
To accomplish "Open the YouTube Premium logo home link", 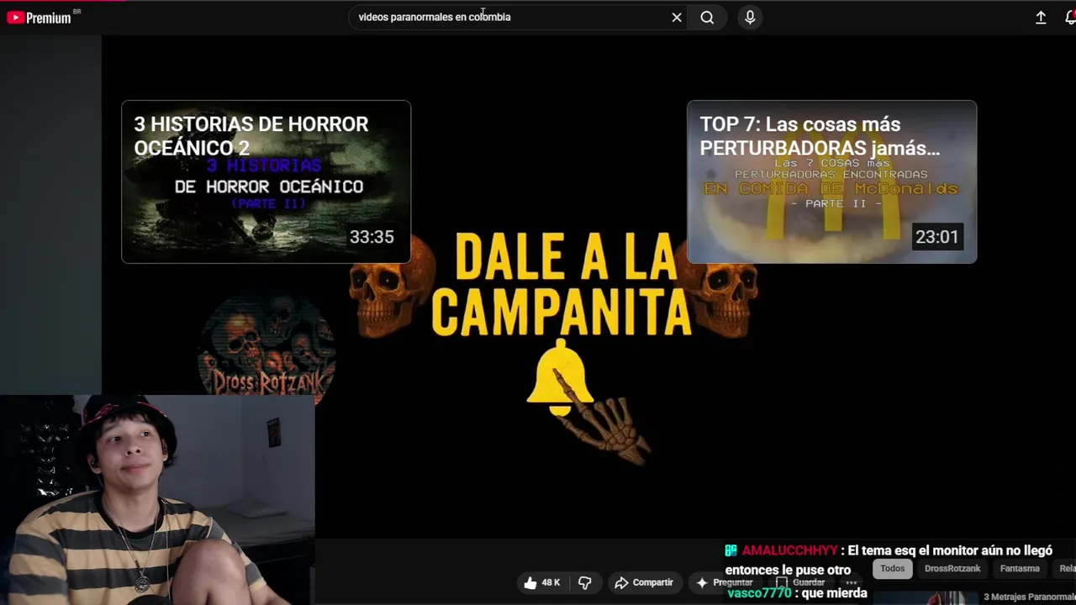I will coord(40,17).
